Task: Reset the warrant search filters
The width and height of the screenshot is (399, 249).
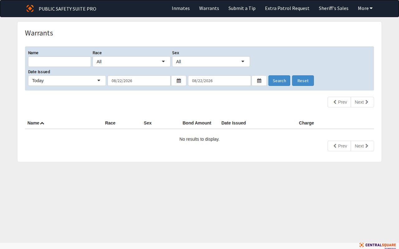Action: (x=303, y=81)
